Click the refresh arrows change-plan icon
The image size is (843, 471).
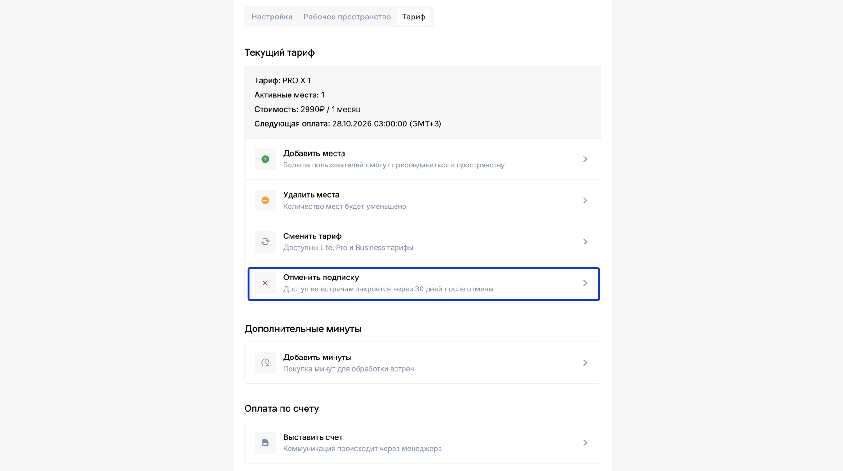265,242
